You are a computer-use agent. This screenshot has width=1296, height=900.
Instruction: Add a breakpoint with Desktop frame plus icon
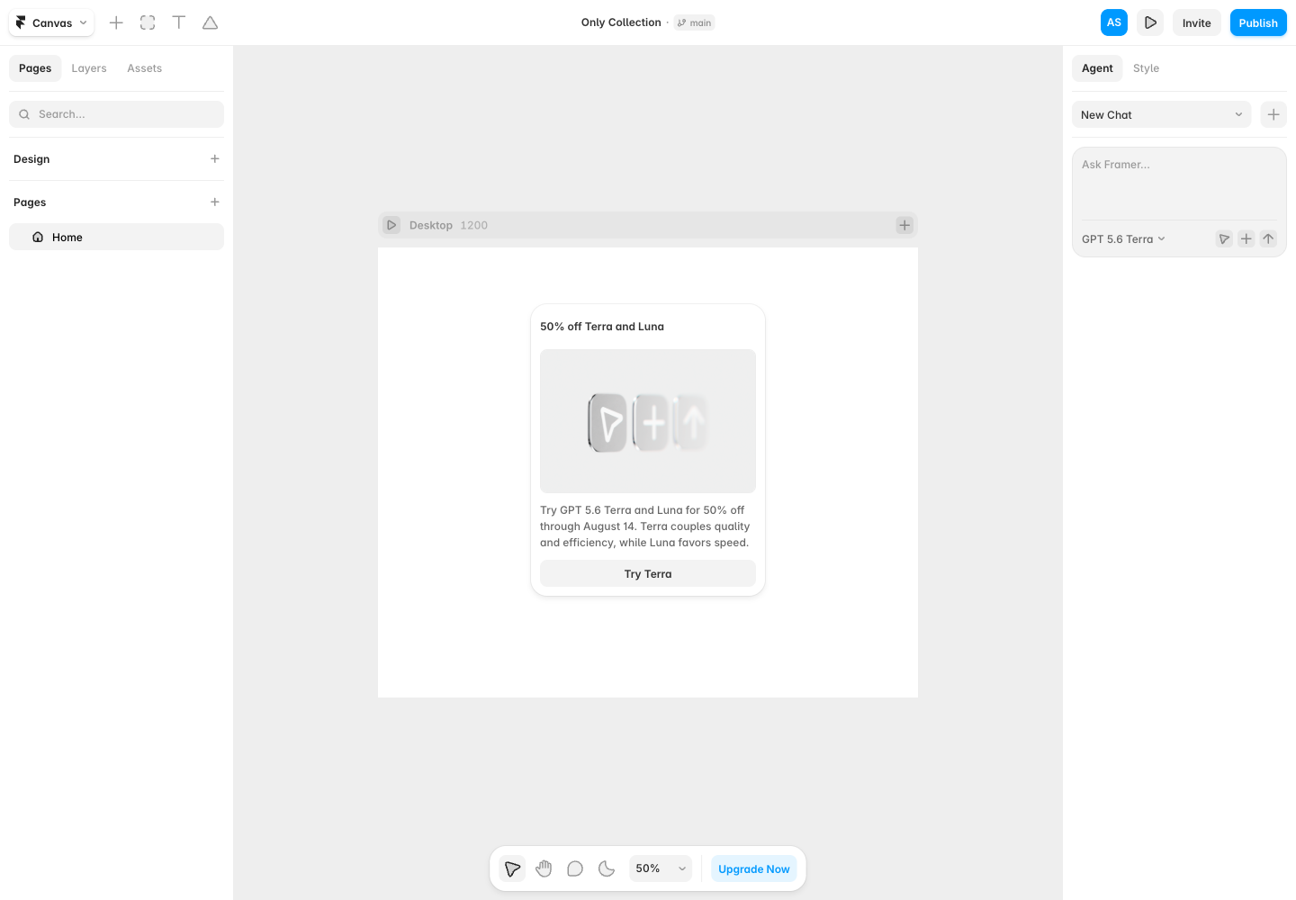click(x=904, y=225)
